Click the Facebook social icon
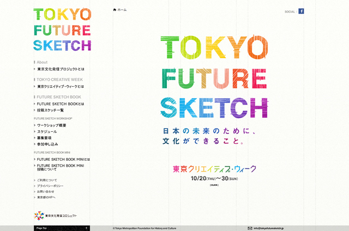 click(301, 11)
